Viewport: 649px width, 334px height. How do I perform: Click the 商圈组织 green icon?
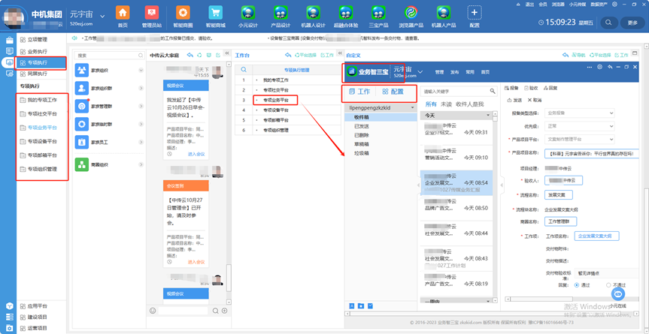82,164
